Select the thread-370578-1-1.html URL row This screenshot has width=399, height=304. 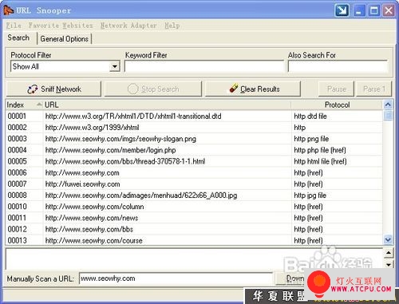coord(194,161)
